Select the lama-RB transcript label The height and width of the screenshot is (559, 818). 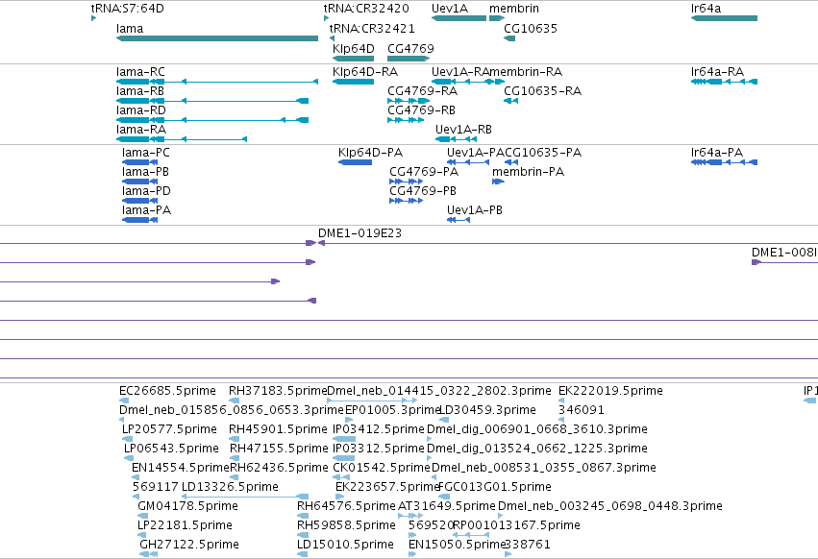[139, 90]
